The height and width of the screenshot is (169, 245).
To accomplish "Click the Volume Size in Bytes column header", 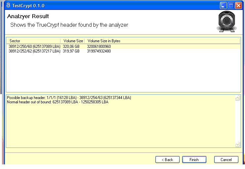I will (x=162, y=41).
